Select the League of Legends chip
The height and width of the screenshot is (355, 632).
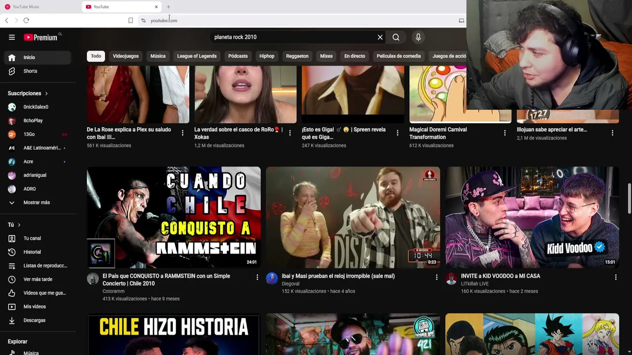[x=197, y=56]
